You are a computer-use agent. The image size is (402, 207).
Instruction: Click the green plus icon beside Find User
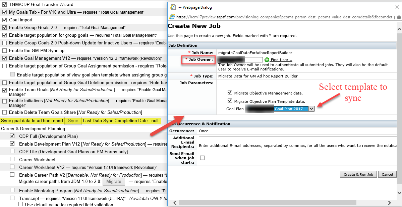(267, 60)
